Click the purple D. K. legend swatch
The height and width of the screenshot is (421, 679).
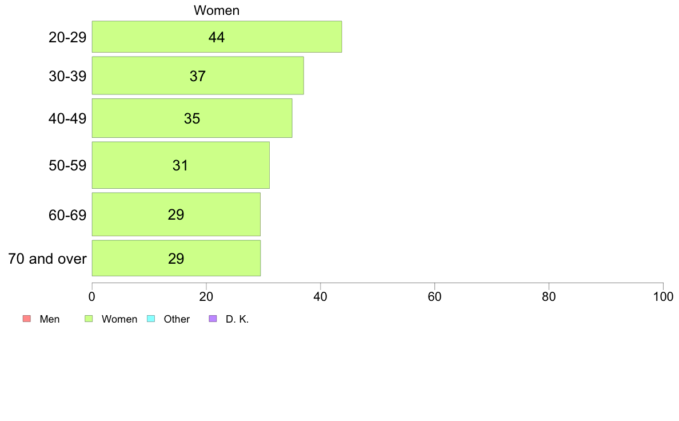pos(213,319)
